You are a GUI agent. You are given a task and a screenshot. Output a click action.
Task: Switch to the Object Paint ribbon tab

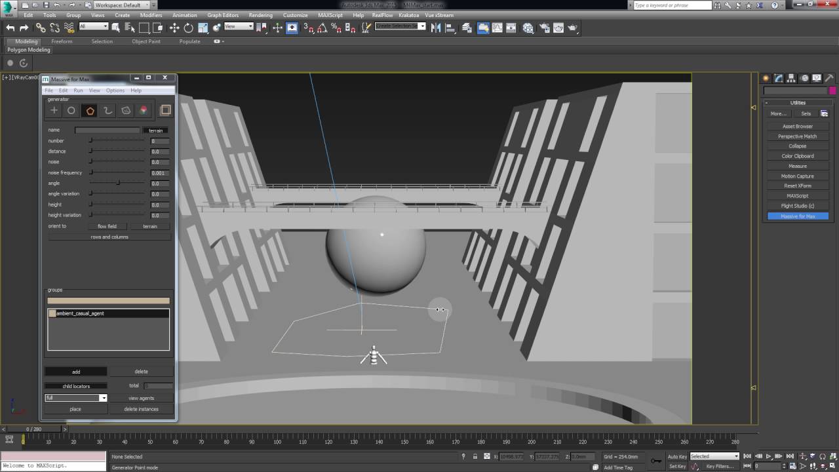coord(146,41)
